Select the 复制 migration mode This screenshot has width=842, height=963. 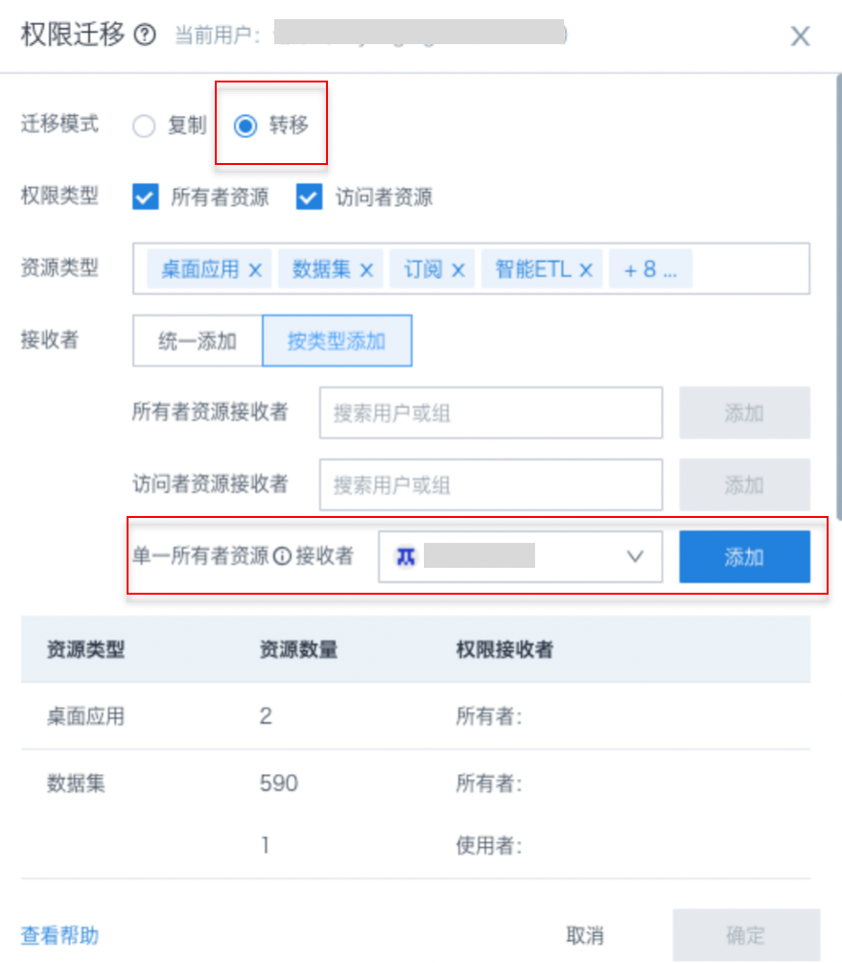click(144, 127)
